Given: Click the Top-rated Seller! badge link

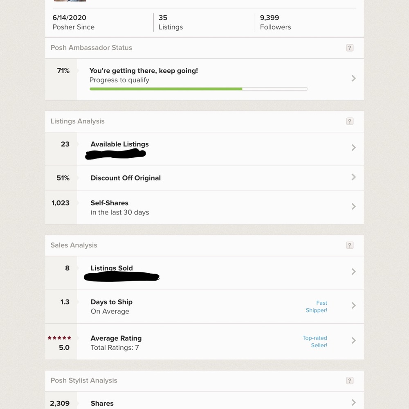Looking at the screenshot, I should click(x=315, y=342).
